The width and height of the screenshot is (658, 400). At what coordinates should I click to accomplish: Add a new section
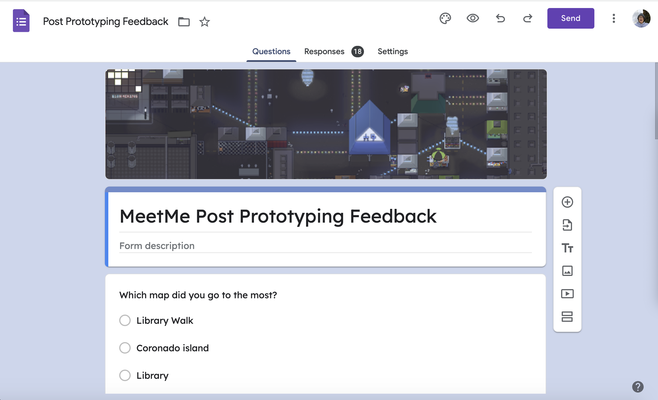click(x=567, y=317)
